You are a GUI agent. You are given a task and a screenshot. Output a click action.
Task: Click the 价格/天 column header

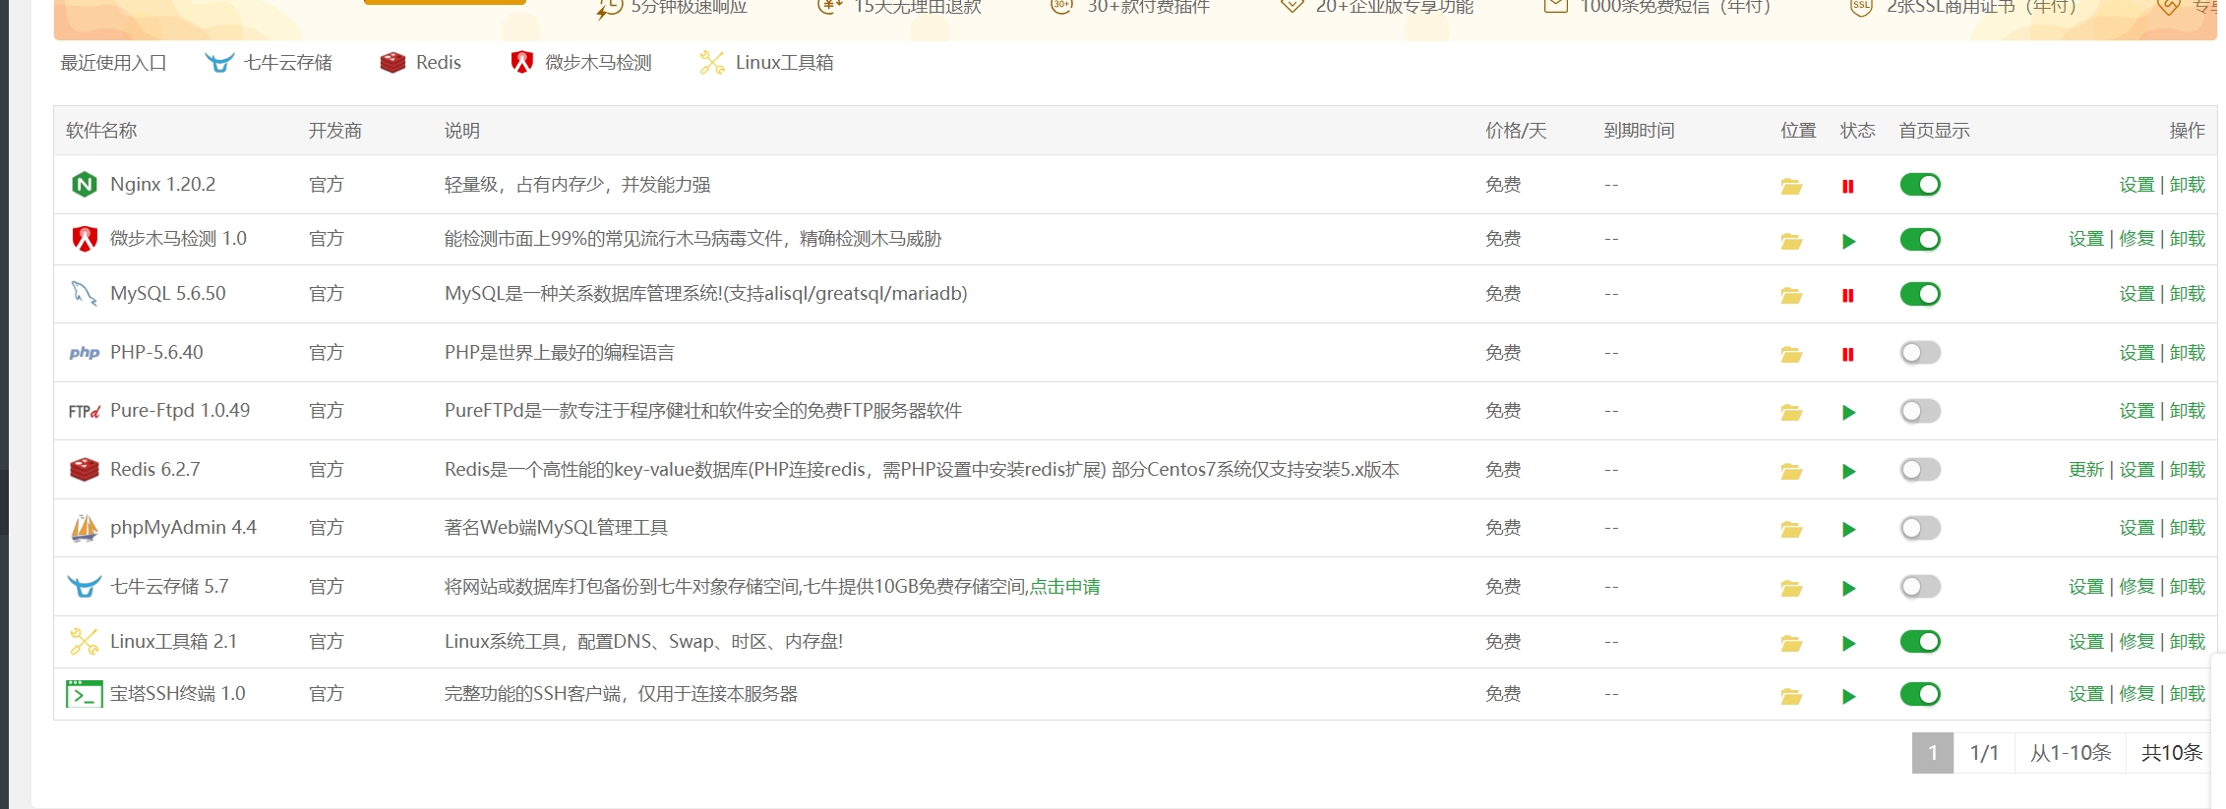(1516, 131)
